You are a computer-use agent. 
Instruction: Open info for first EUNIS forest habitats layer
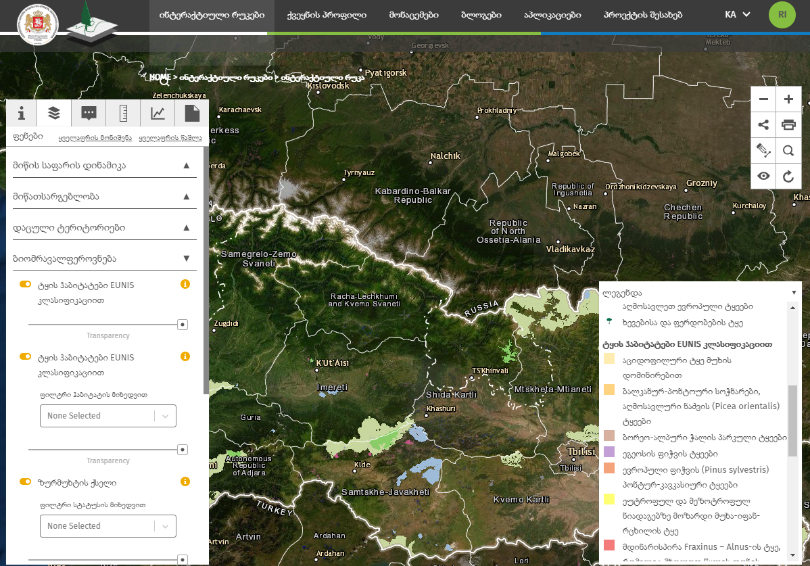(x=185, y=284)
